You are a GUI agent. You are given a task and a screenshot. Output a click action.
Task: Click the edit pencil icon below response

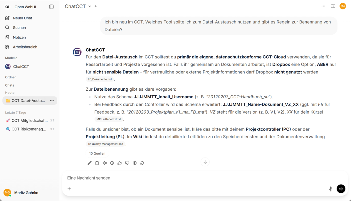pos(90,163)
